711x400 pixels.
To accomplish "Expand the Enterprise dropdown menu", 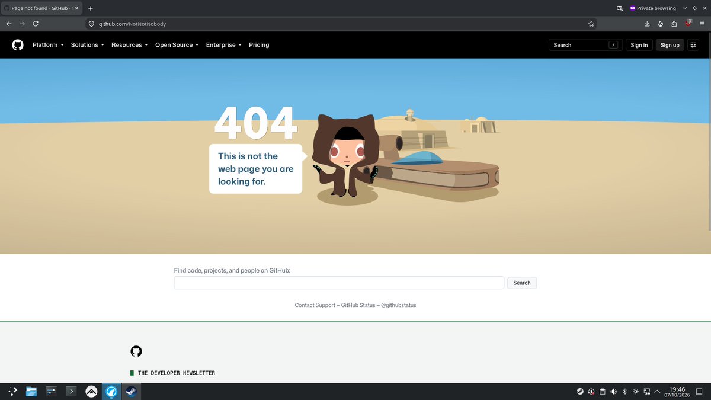I will pos(224,45).
